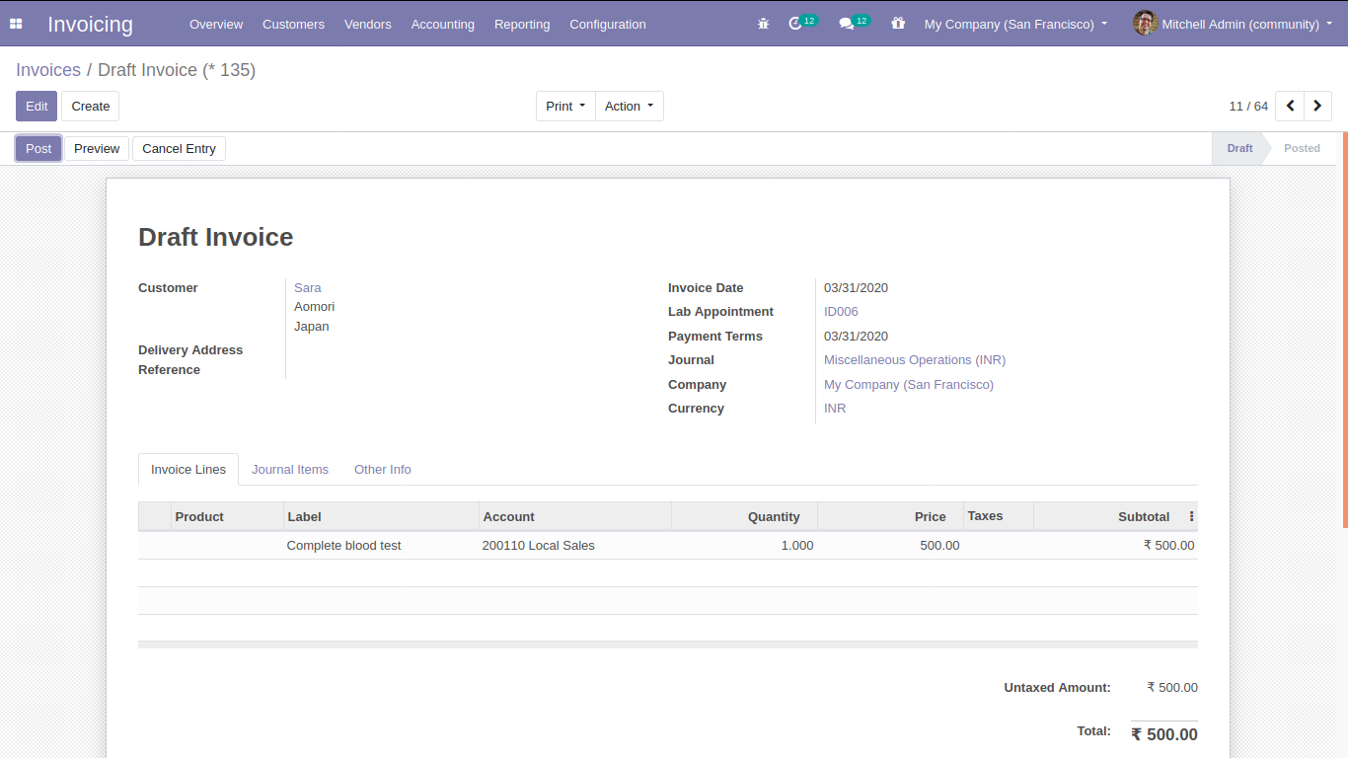Open the apps grid menu icon
Image resolution: width=1348 pixels, height=758 pixels.
click(16, 24)
